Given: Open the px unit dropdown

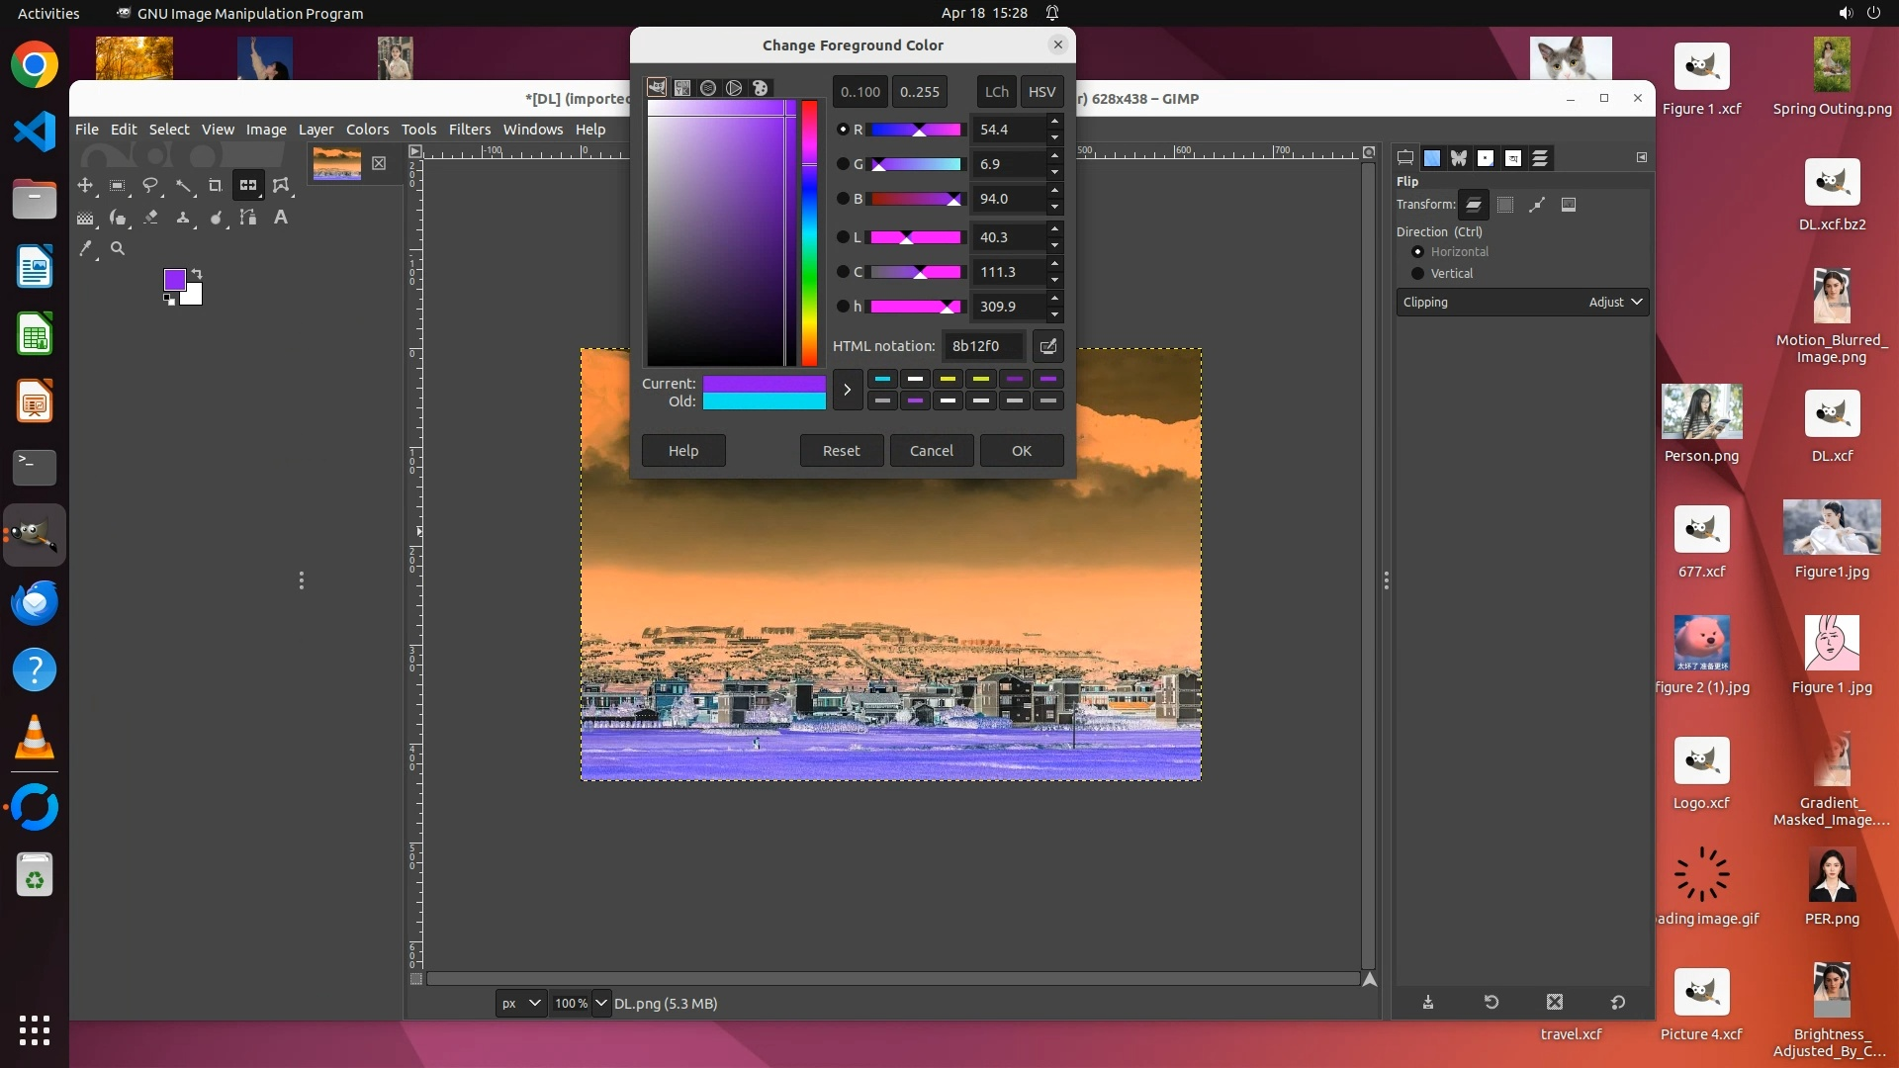Looking at the screenshot, I should tap(520, 1003).
